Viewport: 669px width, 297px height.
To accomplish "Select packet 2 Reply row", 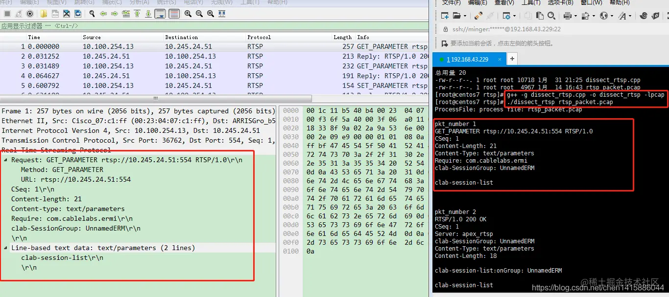I will (214, 56).
